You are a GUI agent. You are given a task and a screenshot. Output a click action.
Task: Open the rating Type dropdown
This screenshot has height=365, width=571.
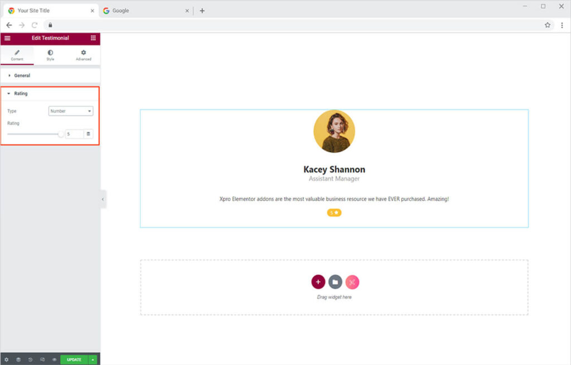coord(71,111)
